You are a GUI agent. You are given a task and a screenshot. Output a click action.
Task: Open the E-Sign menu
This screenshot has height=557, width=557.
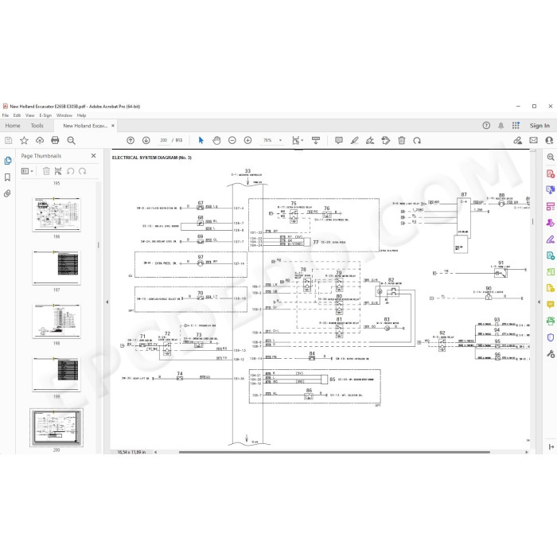45,115
